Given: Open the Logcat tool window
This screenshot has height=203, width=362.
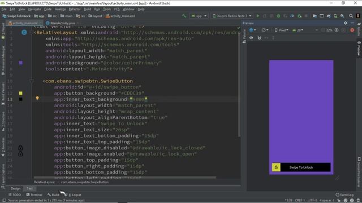Looking at the screenshot, I should point(74,195).
